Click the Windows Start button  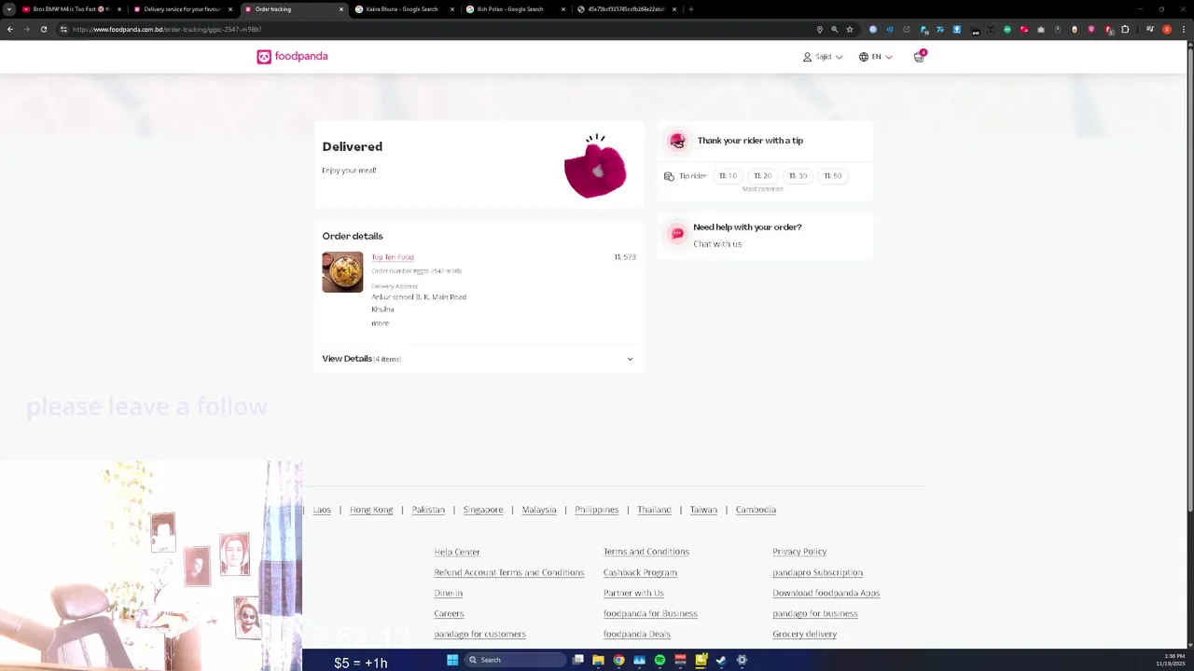(452, 660)
